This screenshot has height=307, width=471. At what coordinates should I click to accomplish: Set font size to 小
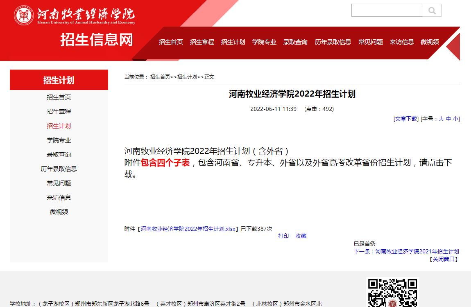pyautogui.click(x=455, y=119)
